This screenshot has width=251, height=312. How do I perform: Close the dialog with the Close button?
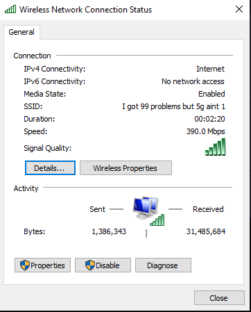tap(219, 298)
